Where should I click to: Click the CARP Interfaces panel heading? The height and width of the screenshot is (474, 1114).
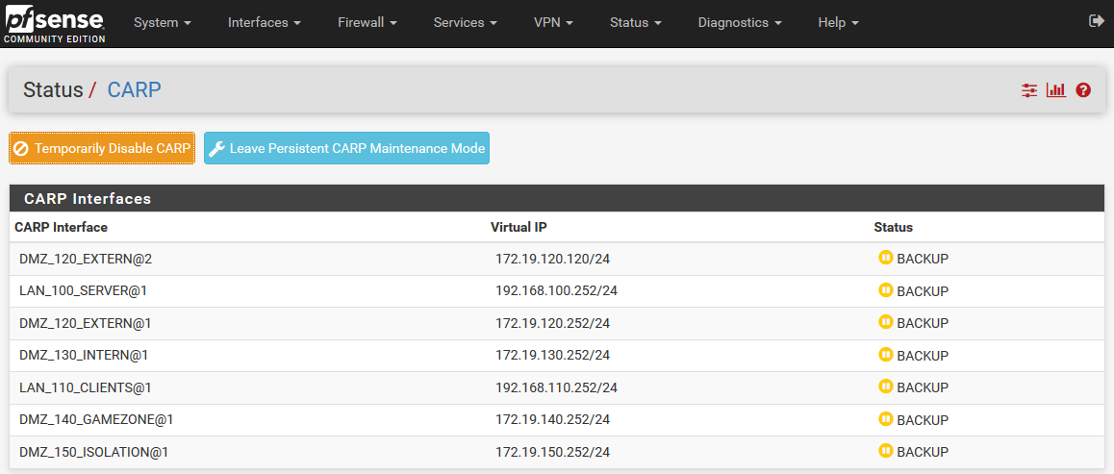88,199
